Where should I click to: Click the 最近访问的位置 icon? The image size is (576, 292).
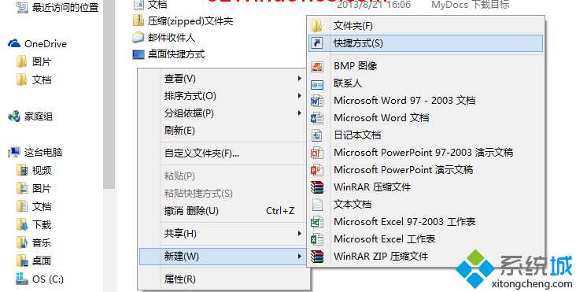22,7
